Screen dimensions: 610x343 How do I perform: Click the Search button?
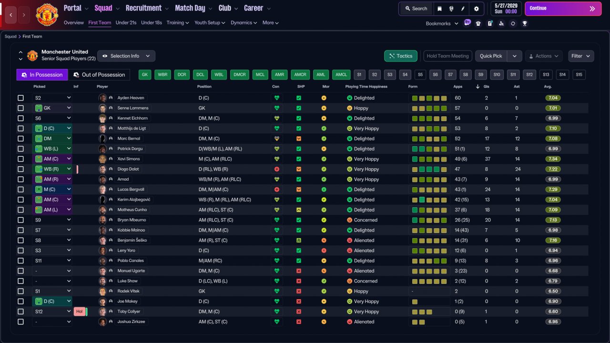coord(416,9)
